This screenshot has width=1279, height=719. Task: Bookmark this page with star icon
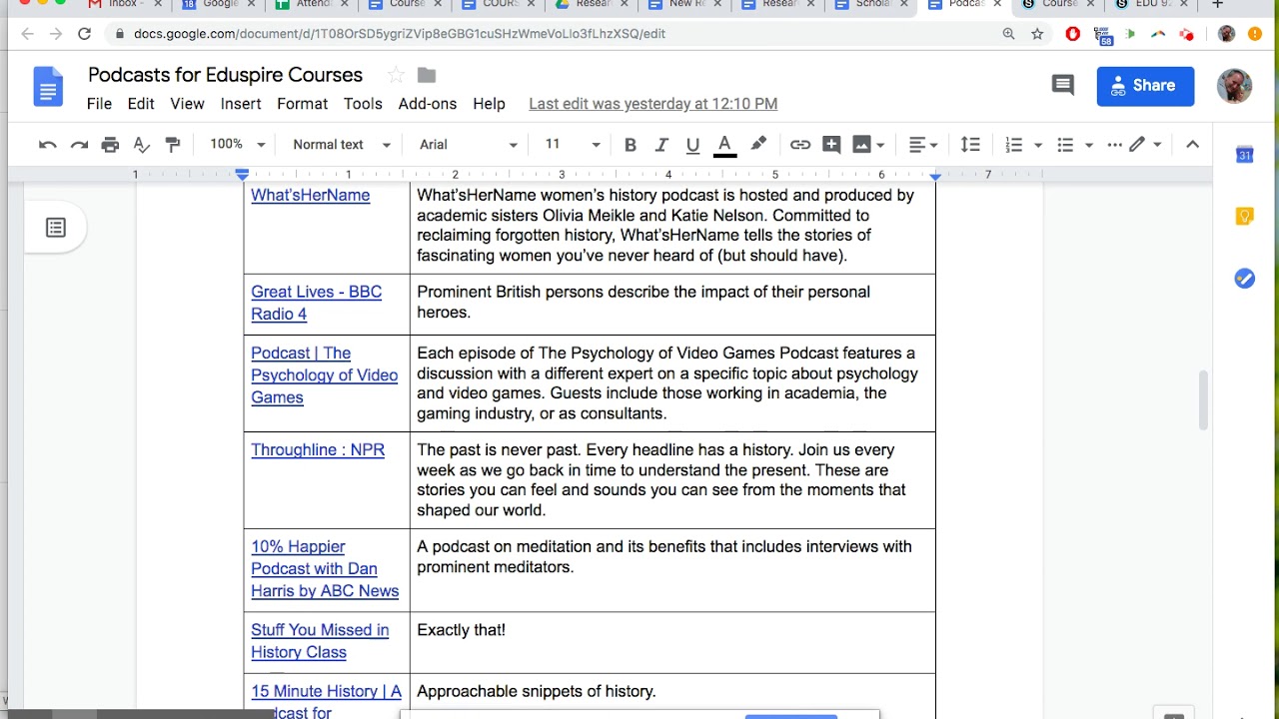coord(1037,34)
